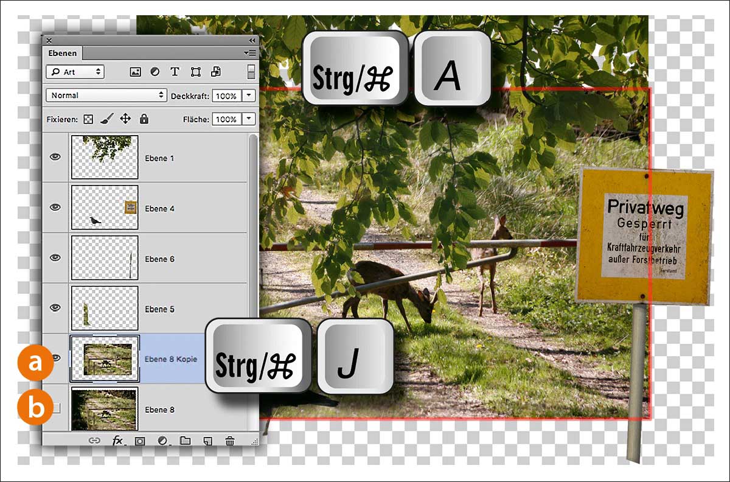Show the hidden Ebene 8 layer

[56, 409]
